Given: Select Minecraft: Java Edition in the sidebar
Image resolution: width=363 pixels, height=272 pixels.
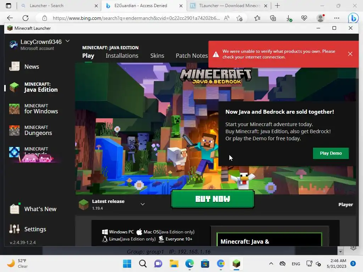Looking at the screenshot, I should 34,87.
